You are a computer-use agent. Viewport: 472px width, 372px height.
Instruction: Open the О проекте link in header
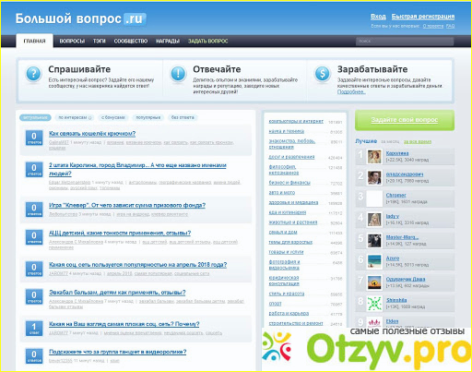coord(433,26)
